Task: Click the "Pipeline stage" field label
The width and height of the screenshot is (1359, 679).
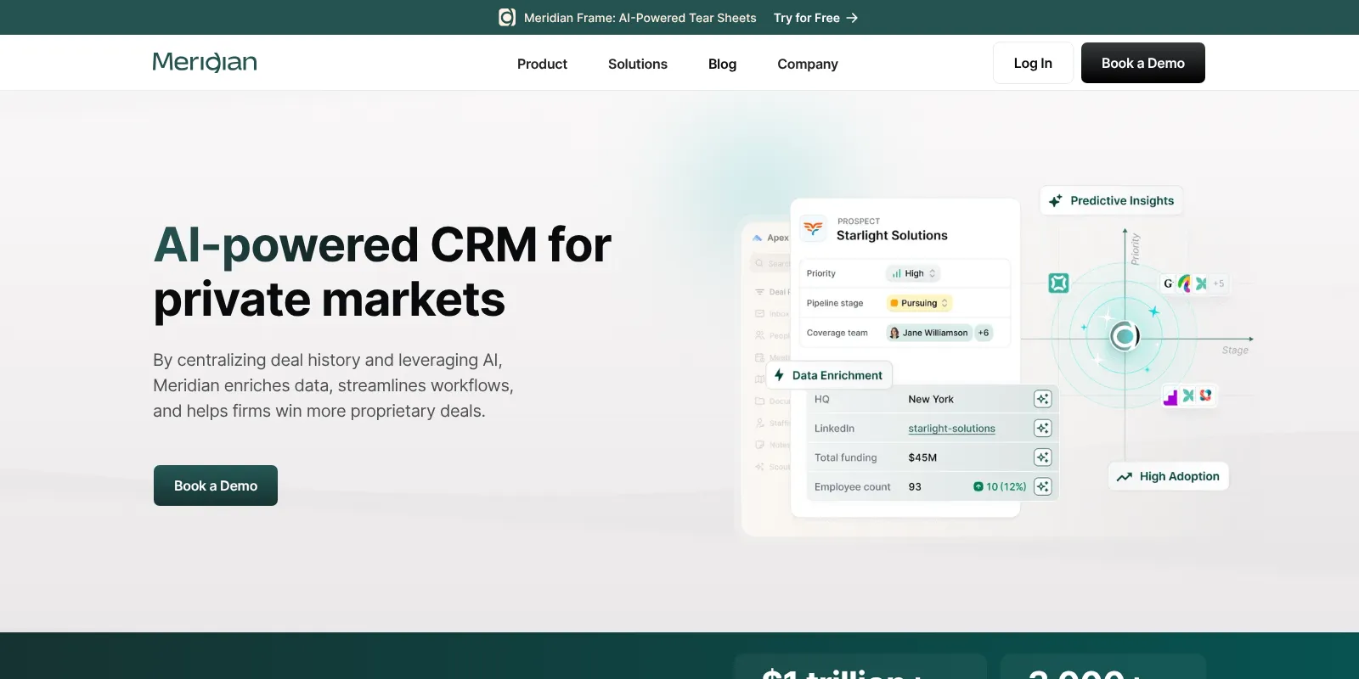Action: tap(835, 303)
